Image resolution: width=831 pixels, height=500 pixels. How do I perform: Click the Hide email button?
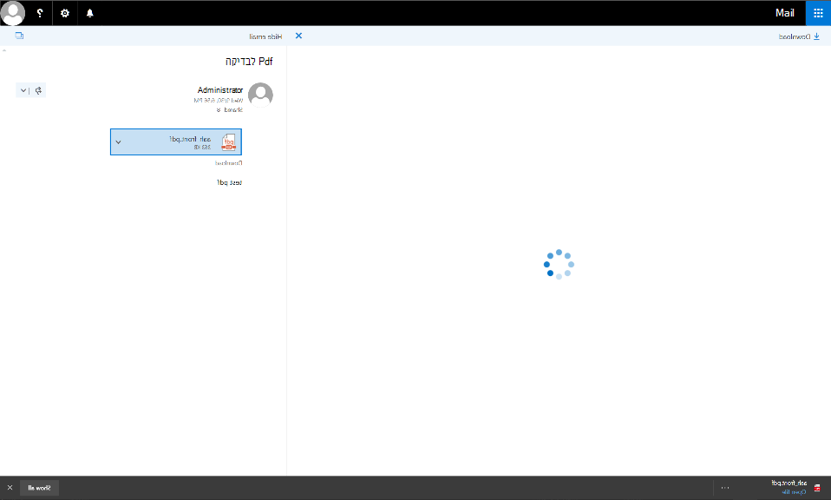tap(265, 36)
